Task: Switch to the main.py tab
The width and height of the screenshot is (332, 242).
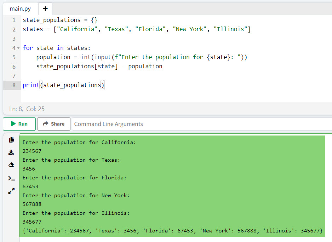Action: pyautogui.click(x=20, y=9)
